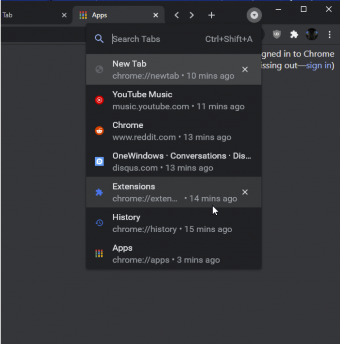Close the Extensions tab from list
The width and height of the screenshot is (340, 344).
245,192
